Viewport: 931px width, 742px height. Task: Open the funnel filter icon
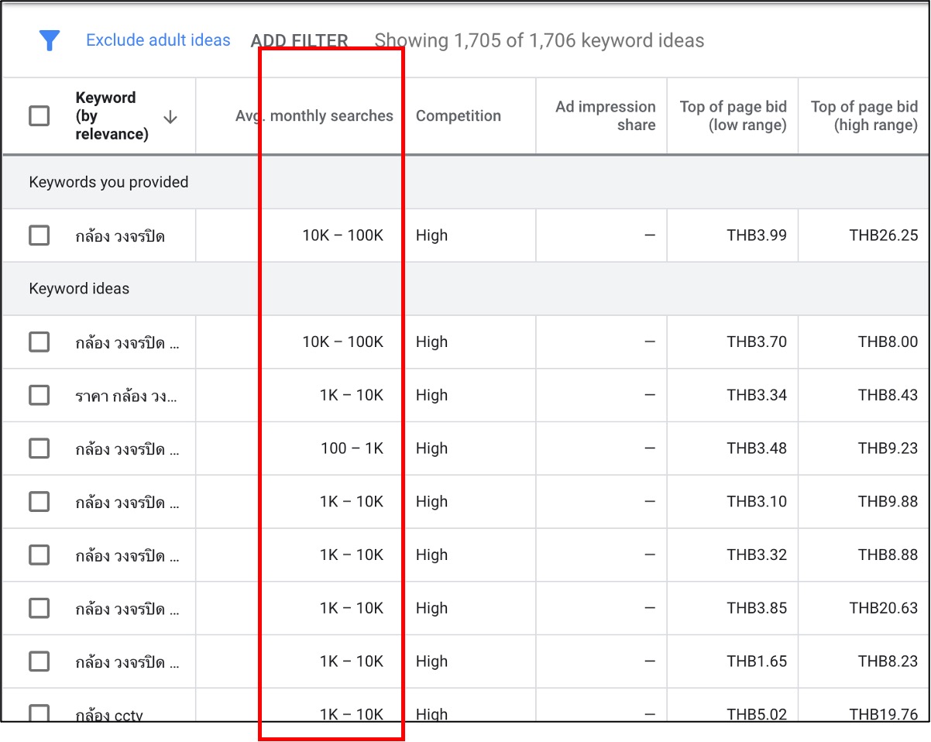[50, 40]
